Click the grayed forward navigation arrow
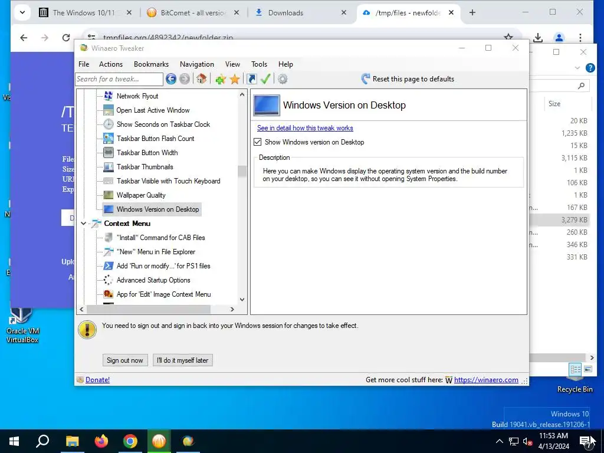The image size is (604, 453). 185,79
